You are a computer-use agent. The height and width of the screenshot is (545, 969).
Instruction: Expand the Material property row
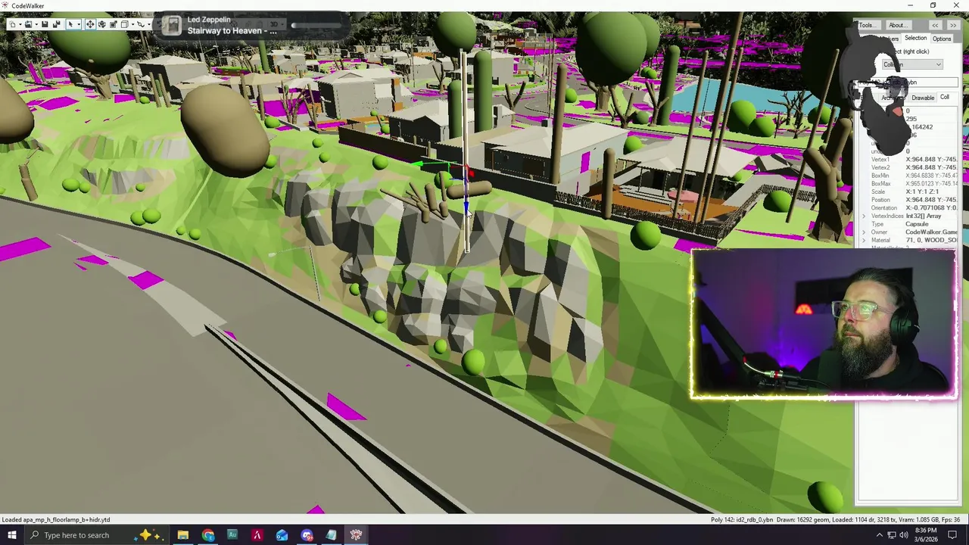click(x=864, y=240)
